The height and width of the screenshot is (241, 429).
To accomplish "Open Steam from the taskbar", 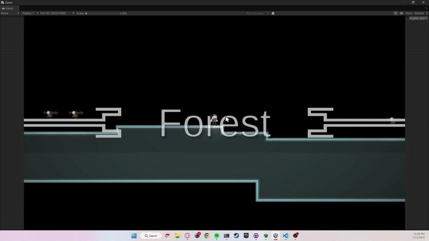I will pyautogui.click(x=236, y=236).
